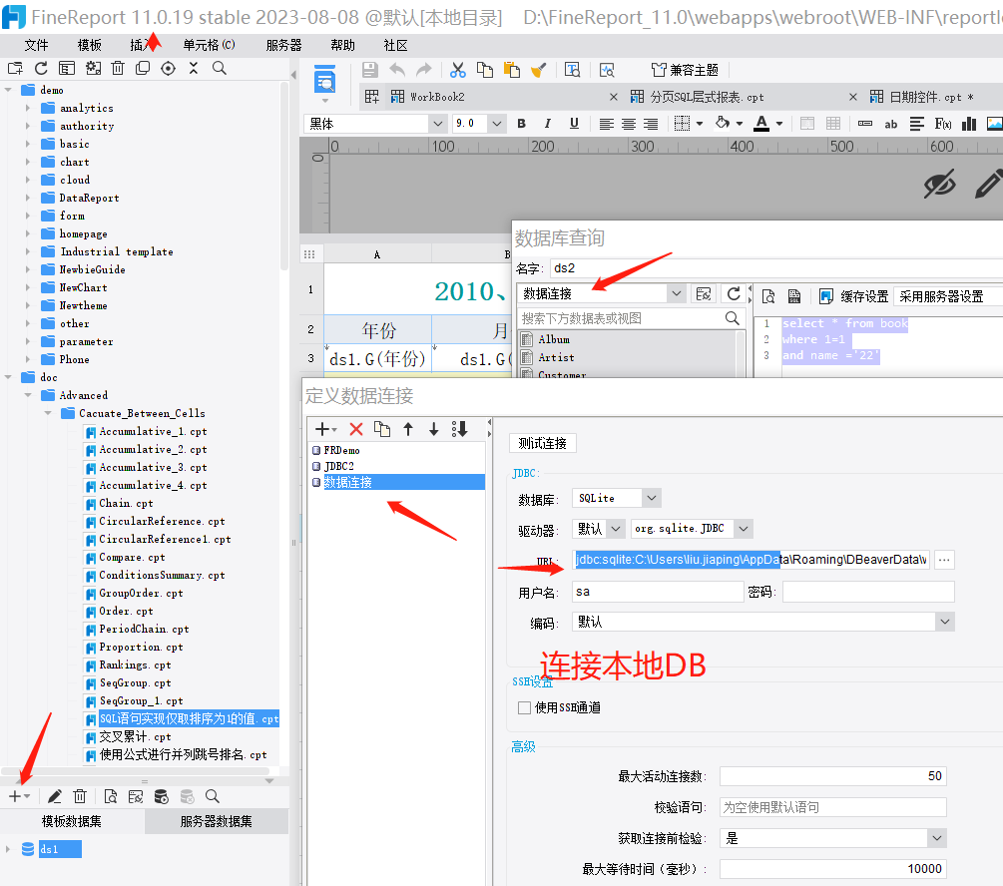Click the new folder icon in file panel

coord(15,69)
